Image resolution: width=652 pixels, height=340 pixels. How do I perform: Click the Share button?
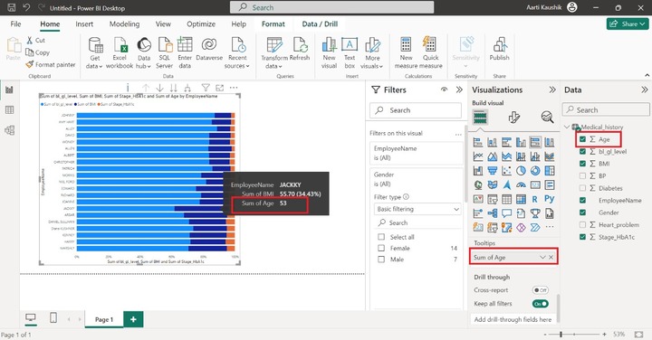pyautogui.click(x=628, y=24)
